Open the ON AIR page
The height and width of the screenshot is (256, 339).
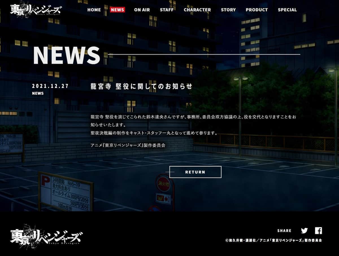(x=142, y=10)
